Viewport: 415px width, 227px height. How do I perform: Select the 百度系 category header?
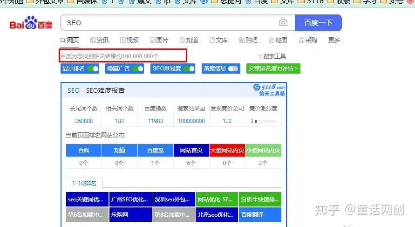coord(156,150)
